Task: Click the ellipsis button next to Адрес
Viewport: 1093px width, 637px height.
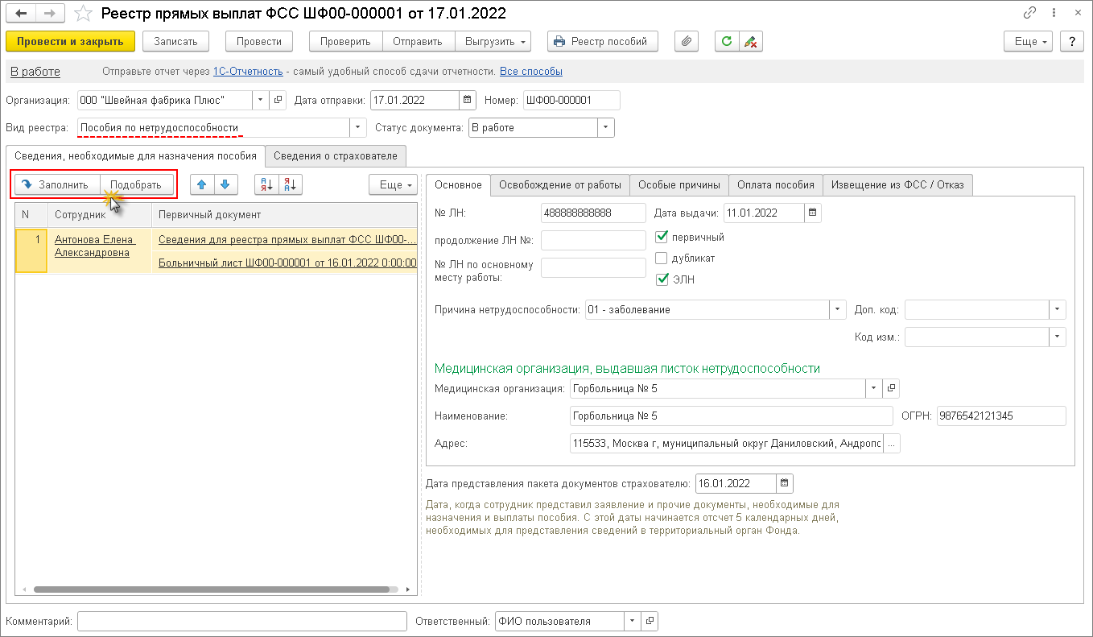Action: 892,444
